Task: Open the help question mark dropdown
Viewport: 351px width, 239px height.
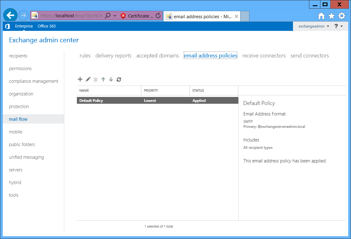Action: [x=338, y=26]
